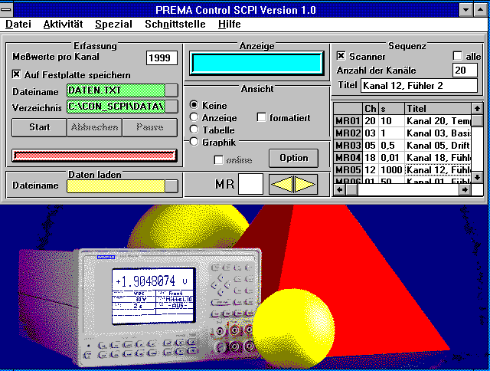This screenshot has height=371, width=490.
Task: Select row header MR05
Action: tap(348, 170)
